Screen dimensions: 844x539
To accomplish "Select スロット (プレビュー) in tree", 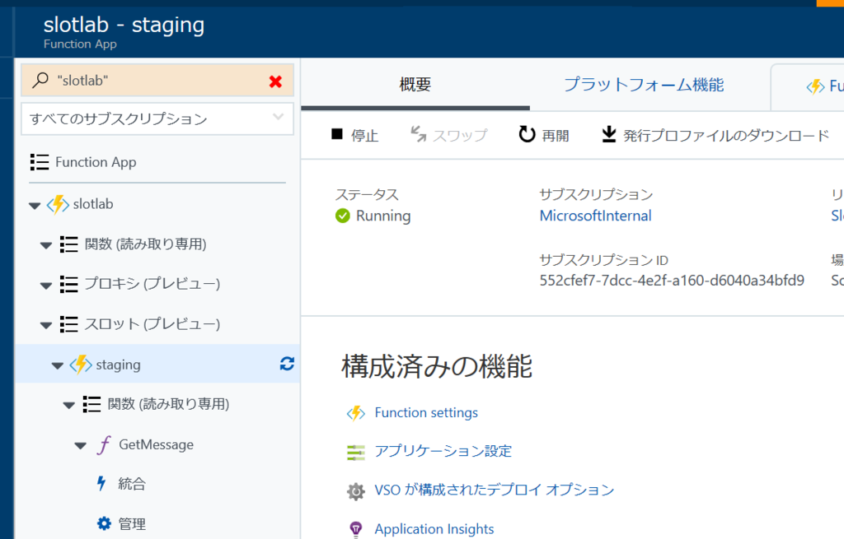I will (152, 324).
